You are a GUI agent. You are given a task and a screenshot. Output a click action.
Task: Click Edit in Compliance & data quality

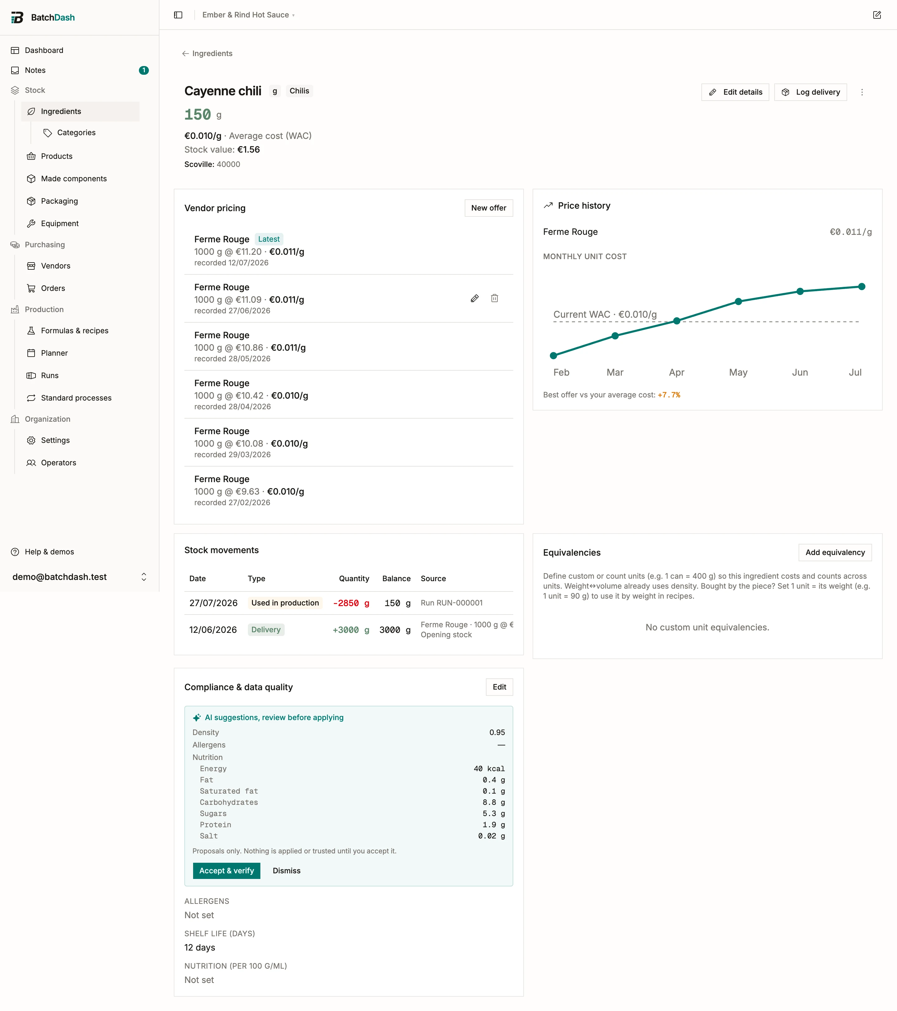click(x=500, y=687)
